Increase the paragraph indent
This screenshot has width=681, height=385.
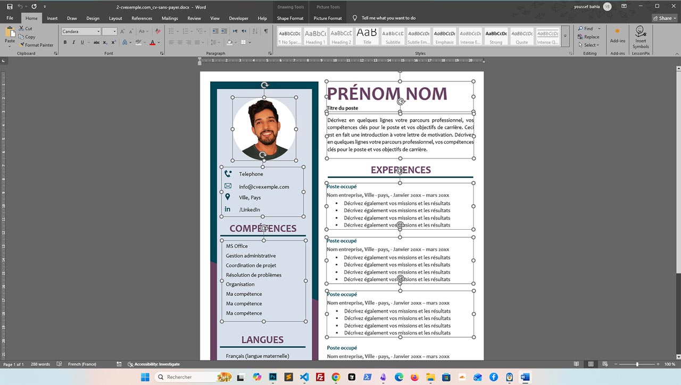click(225, 31)
